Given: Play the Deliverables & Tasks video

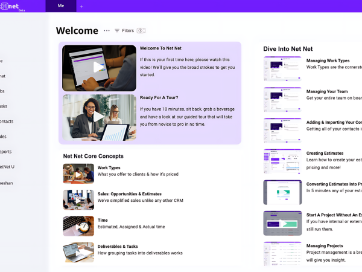Looking at the screenshot, I should click(78, 252).
